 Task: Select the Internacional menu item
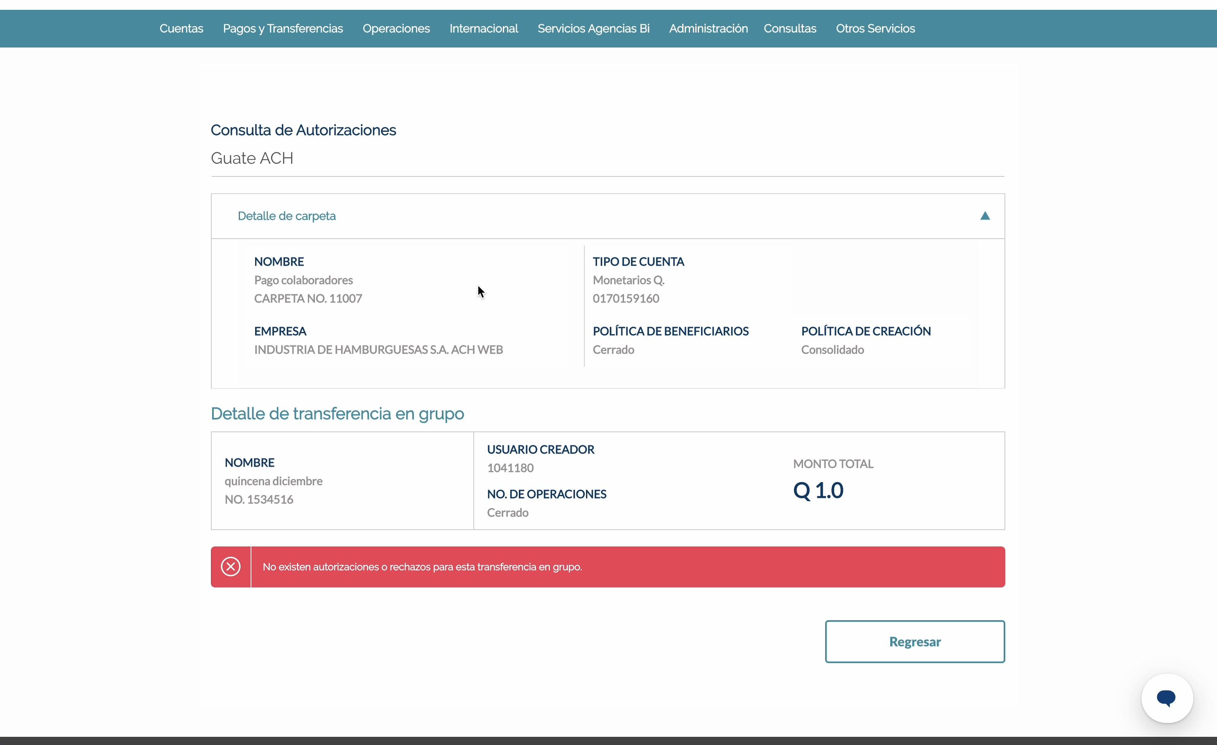point(484,29)
